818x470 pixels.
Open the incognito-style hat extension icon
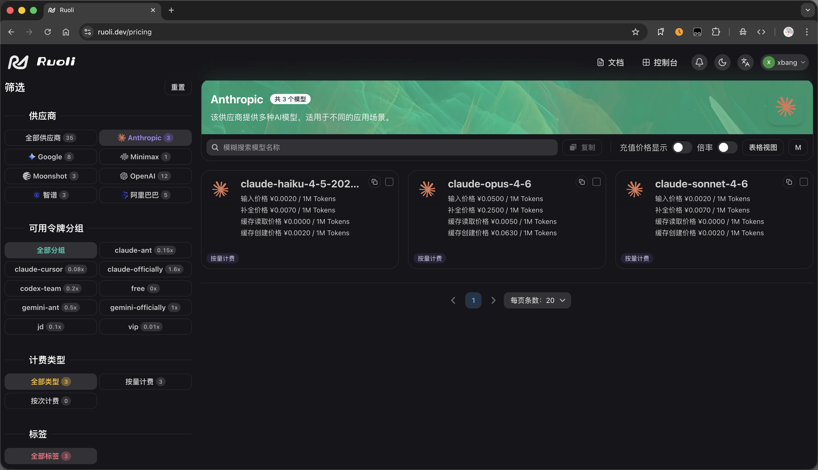coord(743,32)
